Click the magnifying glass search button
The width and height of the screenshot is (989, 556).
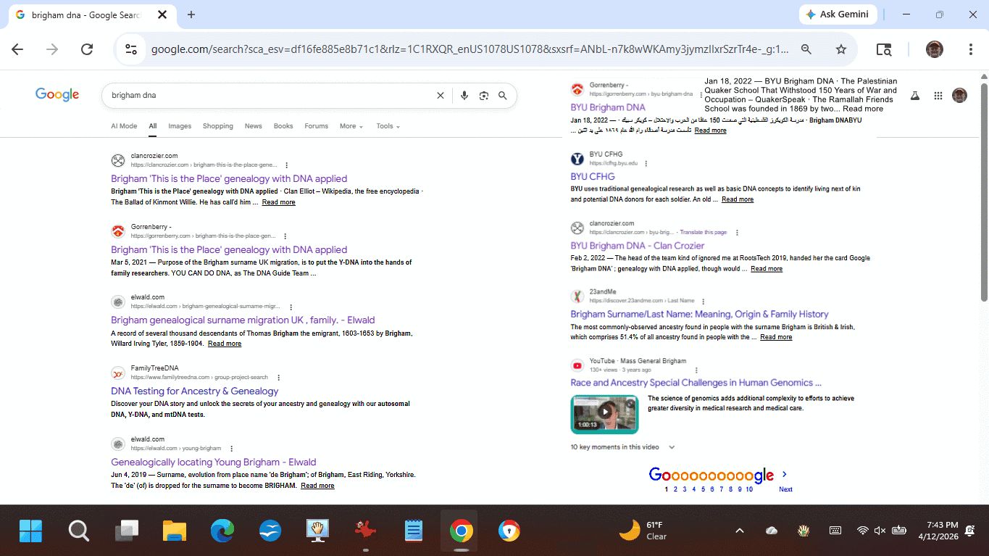coord(503,96)
